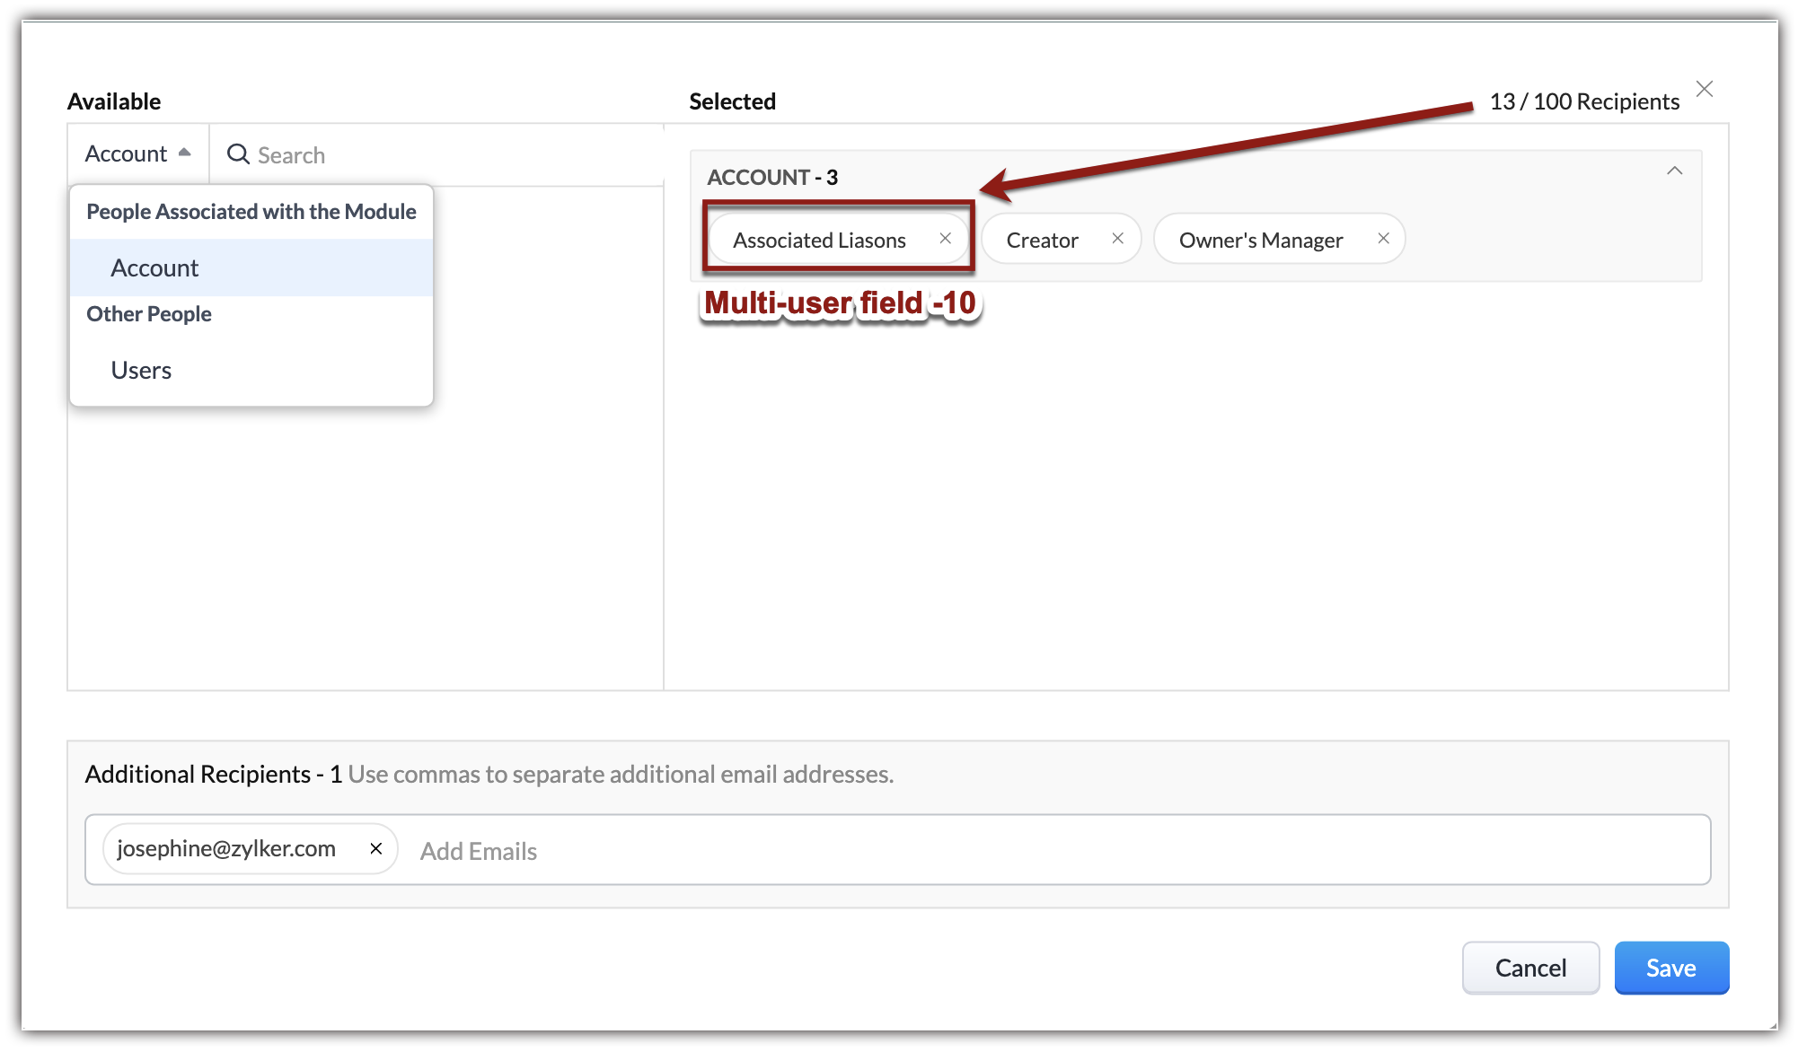Click the Associated Liasons chip label
Image resolution: width=1798 pixels, height=1052 pixels.
tap(819, 240)
